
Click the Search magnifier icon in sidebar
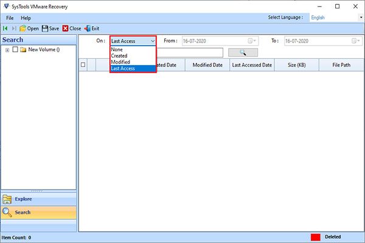click(x=7, y=212)
